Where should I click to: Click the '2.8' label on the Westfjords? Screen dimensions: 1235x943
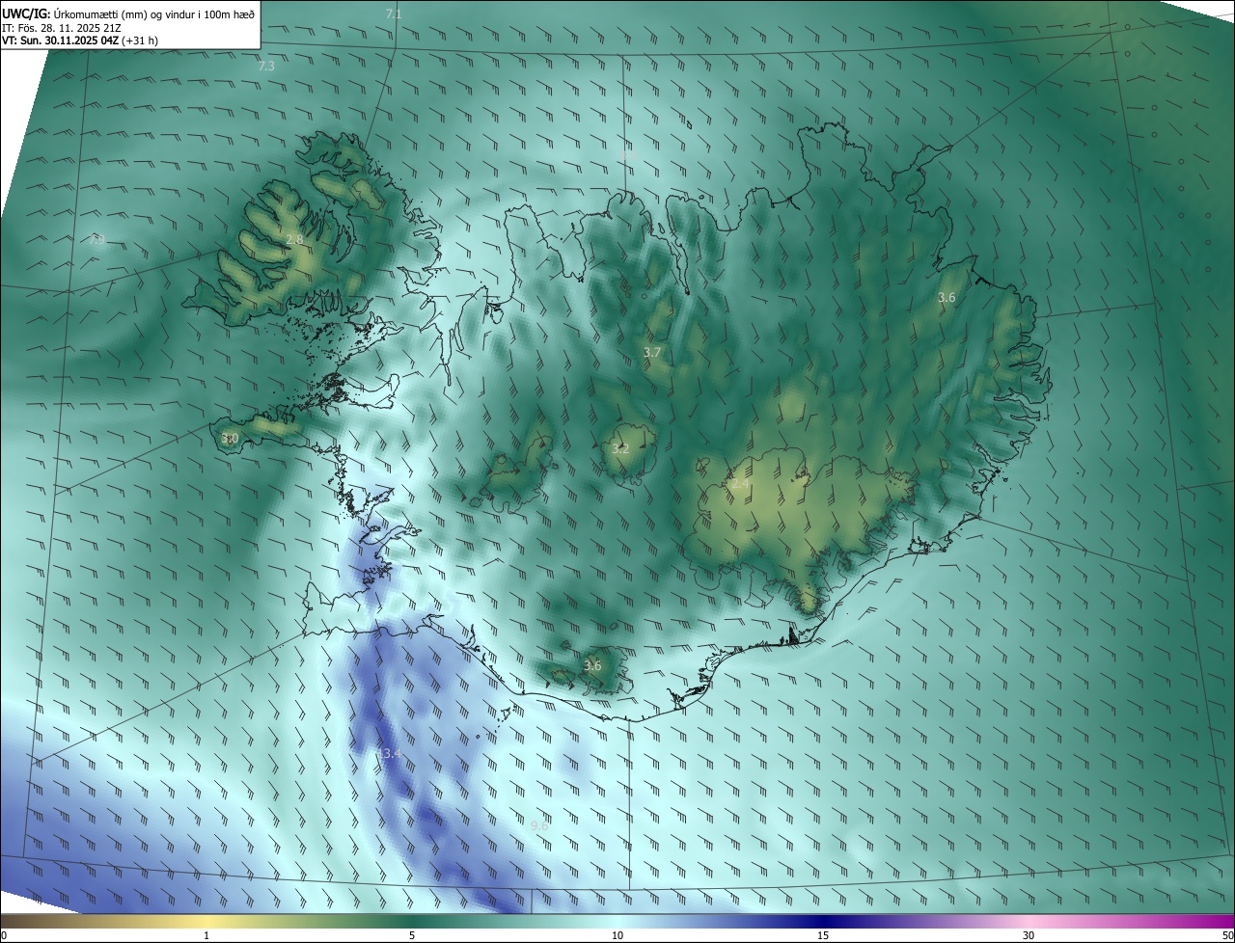tap(294, 239)
